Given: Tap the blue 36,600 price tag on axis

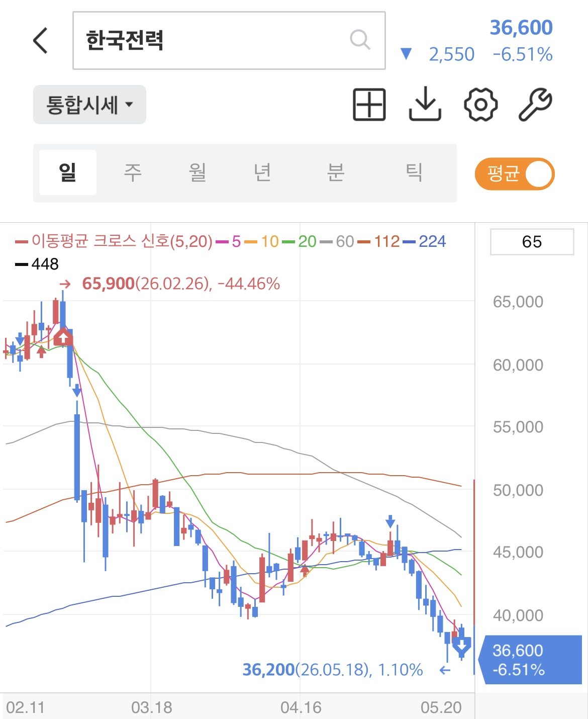Looking at the screenshot, I should tap(531, 660).
